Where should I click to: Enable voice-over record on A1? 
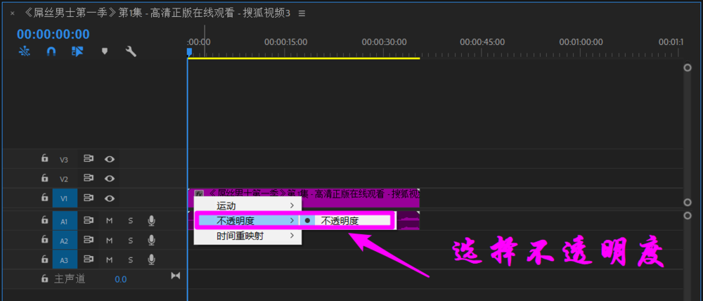pyautogui.click(x=152, y=220)
